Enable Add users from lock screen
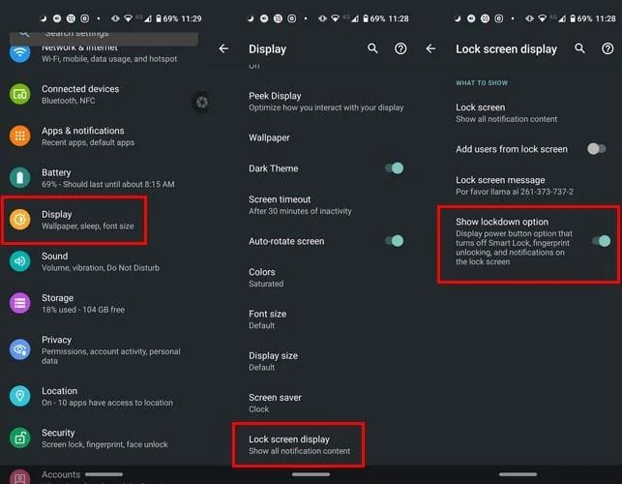 [597, 149]
